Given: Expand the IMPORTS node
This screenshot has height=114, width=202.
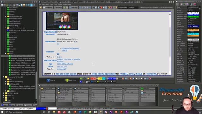Looking at the screenshot, I should pos(4,93).
